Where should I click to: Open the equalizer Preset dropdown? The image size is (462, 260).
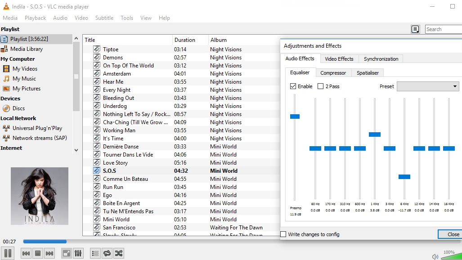pyautogui.click(x=428, y=86)
